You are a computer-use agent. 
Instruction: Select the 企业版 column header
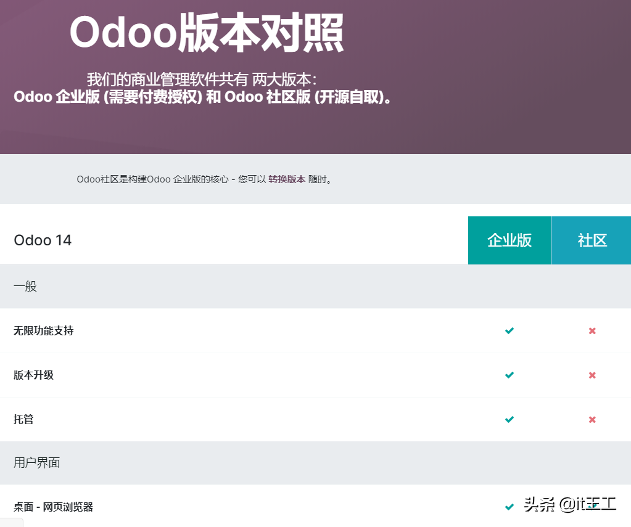click(509, 240)
